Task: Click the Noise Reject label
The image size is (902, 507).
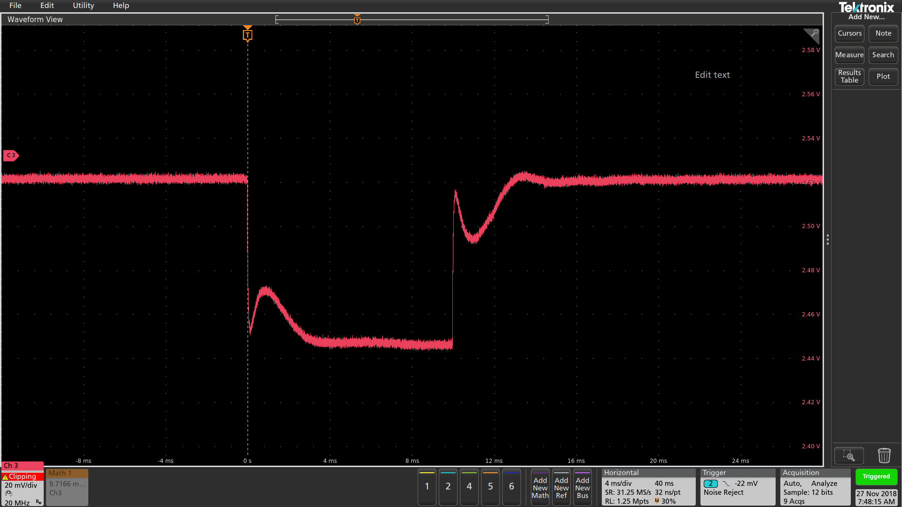Action: pyautogui.click(x=723, y=492)
